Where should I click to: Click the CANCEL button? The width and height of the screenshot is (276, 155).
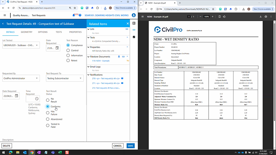[x=118, y=146]
